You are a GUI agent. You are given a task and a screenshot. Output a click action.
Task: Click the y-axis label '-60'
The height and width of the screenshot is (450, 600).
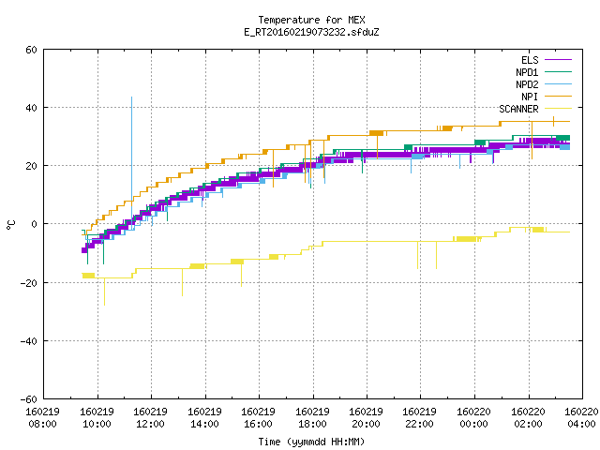(x=29, y=399)
